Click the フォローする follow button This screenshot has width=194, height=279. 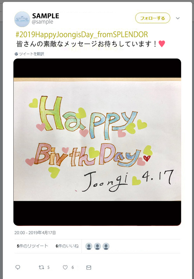point(152,18)
